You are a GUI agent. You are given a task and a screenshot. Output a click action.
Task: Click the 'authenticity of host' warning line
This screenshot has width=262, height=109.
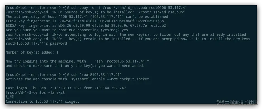point(88,17)
